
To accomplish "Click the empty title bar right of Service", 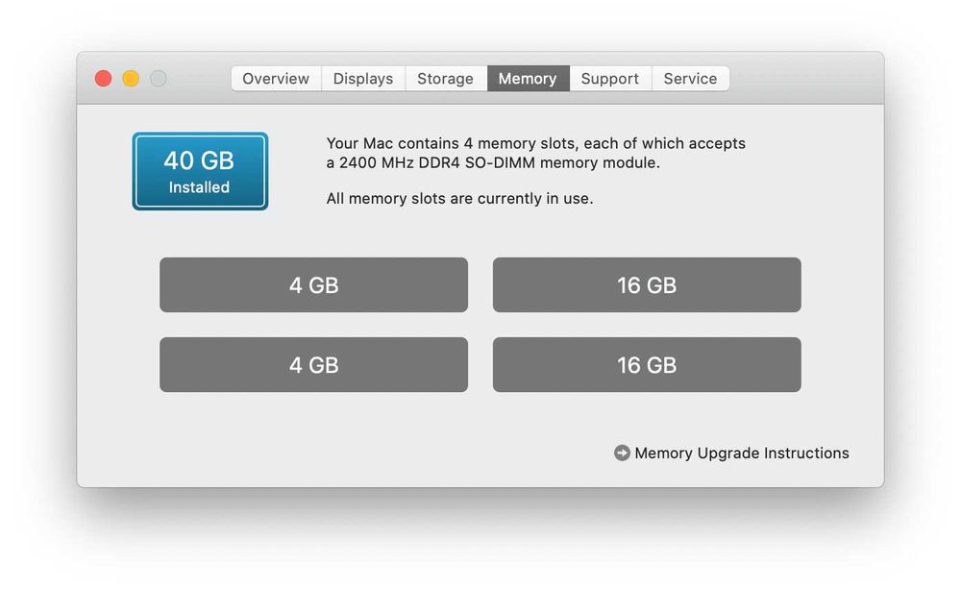I will tap(805, 79).
